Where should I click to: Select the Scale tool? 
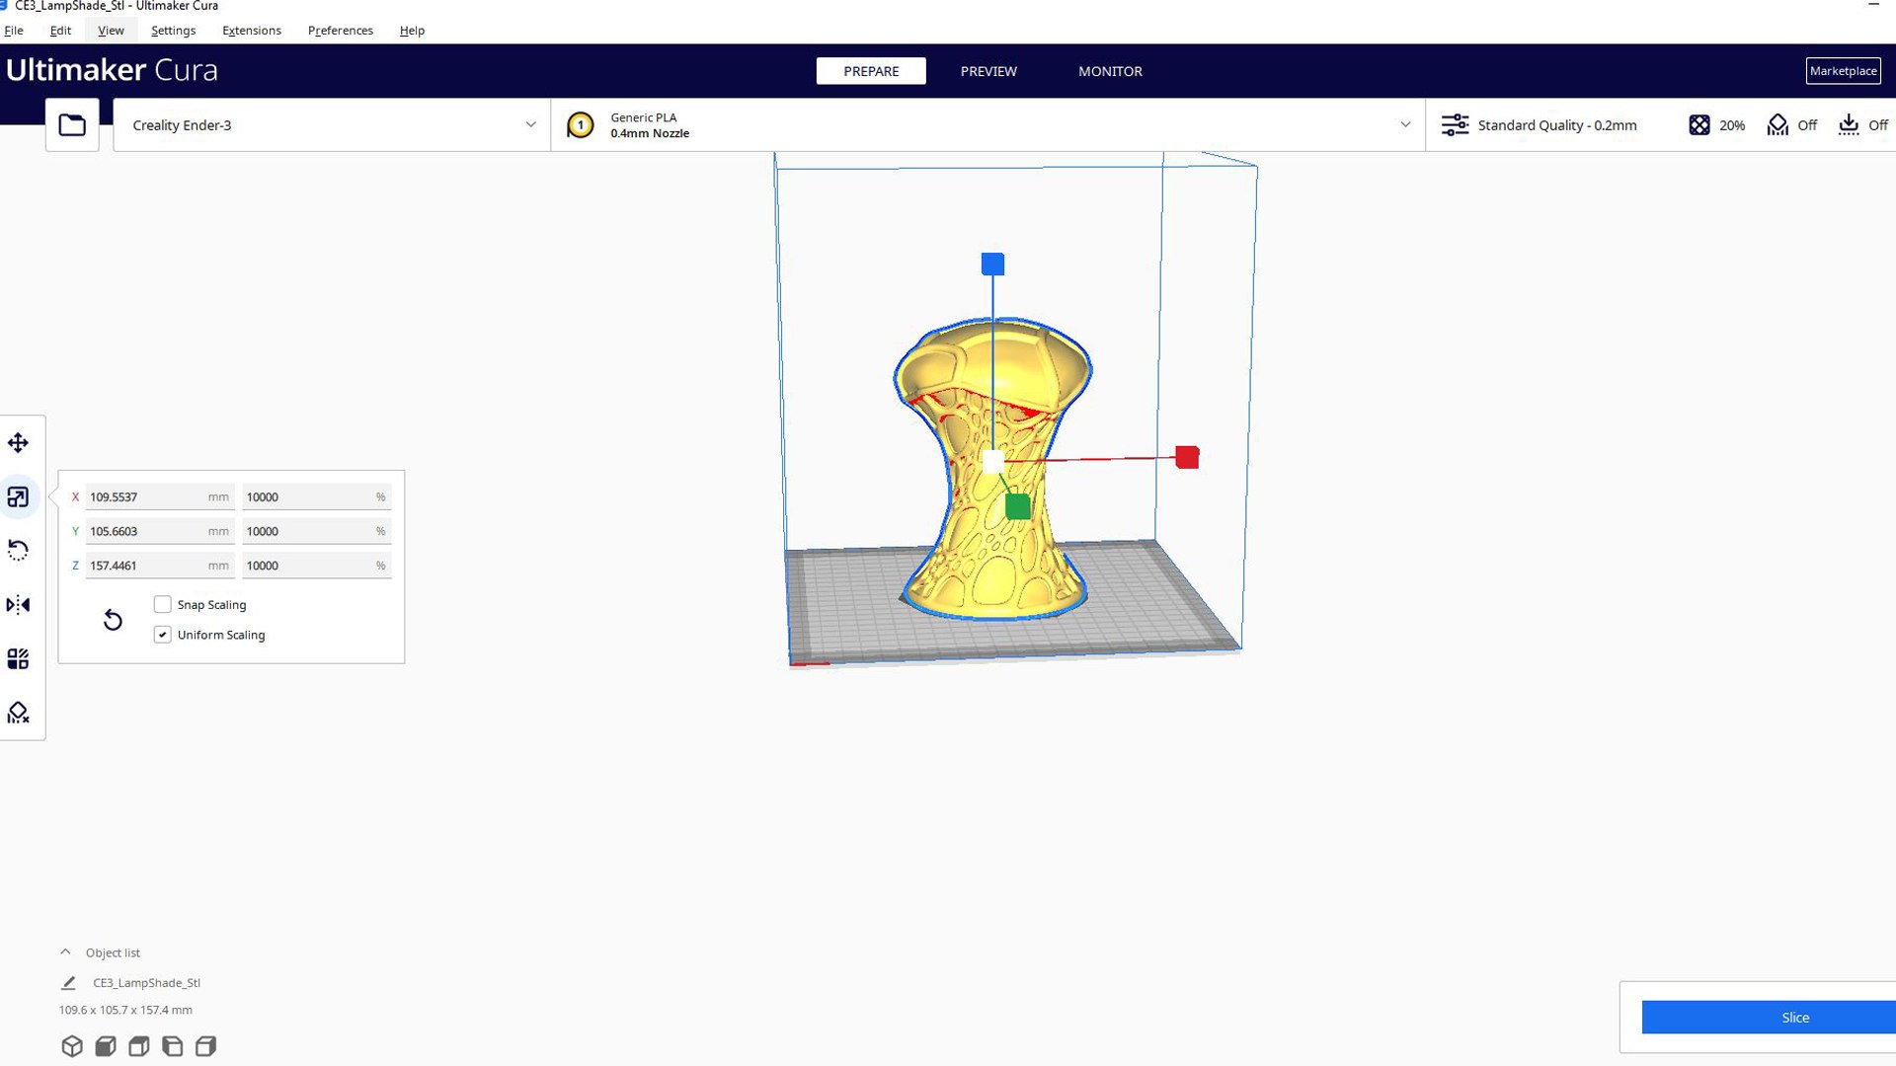18,497
